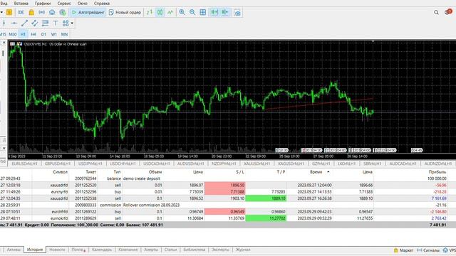
Task: Open the notifications icon with red badge
Action: coord(448,12)
